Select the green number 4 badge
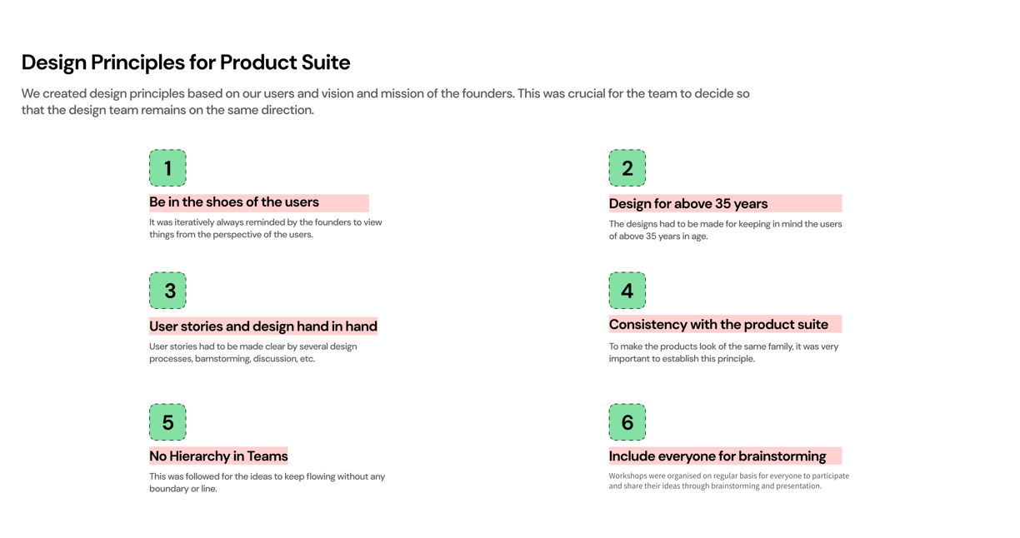This screenshot has width=1020, height=538. tap(627, 291)
